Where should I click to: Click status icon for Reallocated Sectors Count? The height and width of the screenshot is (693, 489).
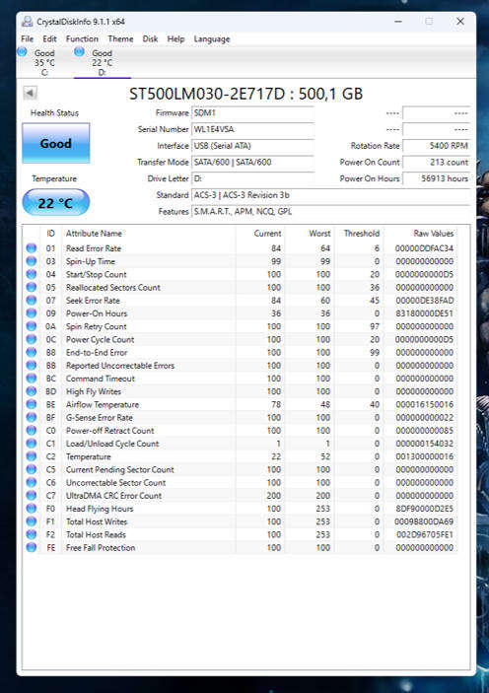point(31,287)
